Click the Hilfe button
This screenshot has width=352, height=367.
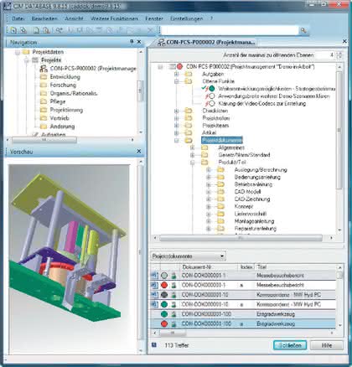click(x=327, y=345)
